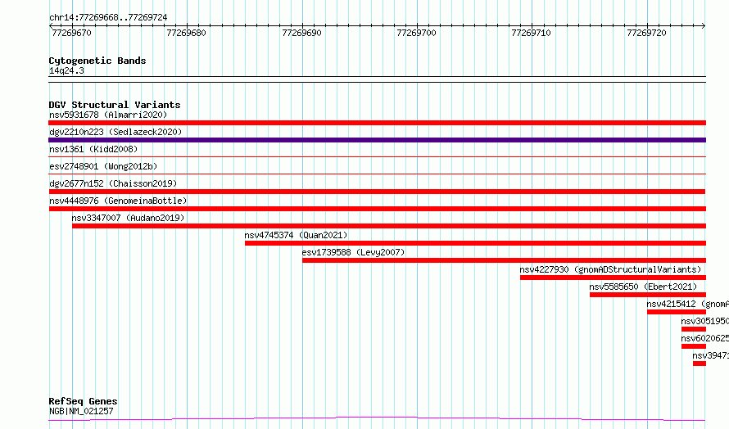
Task: Click the Cytogenetic Bands track title
Action: pos(97,61)
